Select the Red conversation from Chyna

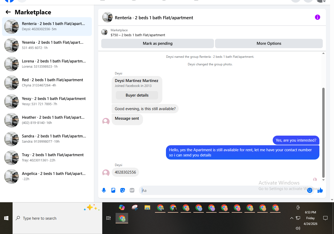[x=47, y=83]
